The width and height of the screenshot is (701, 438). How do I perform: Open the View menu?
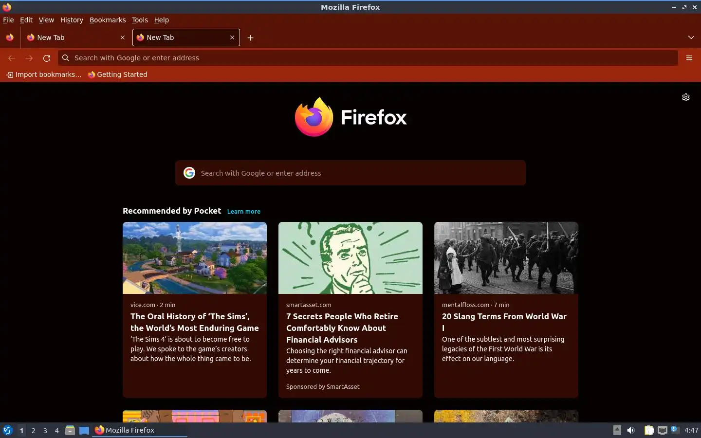46,20
